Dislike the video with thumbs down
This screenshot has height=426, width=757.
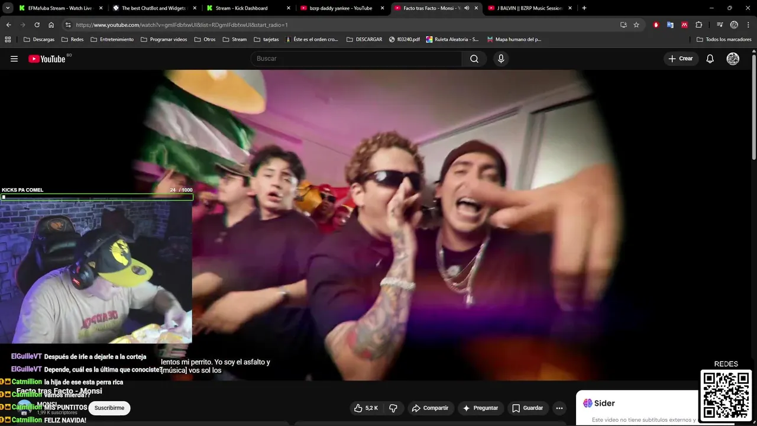click(393, 408)
